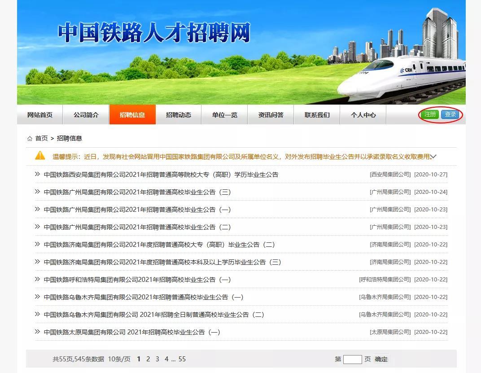Jump to last page 55
The image size is (481, 373).
point(182,359)
